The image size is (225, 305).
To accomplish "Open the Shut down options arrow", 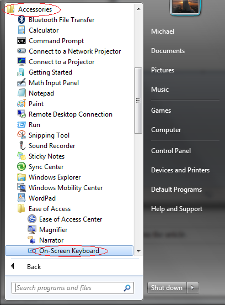I will tap(192, 287).
